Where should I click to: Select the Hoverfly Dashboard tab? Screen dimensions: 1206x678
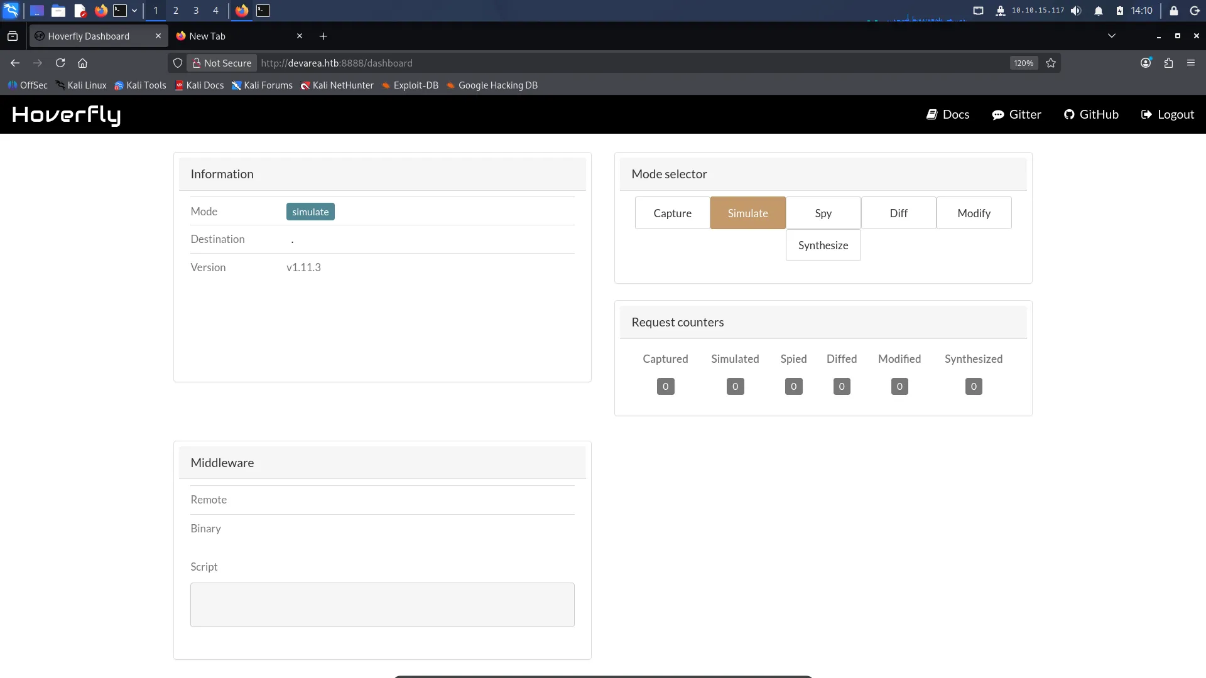pyautogui.click(x=97, y=36)
